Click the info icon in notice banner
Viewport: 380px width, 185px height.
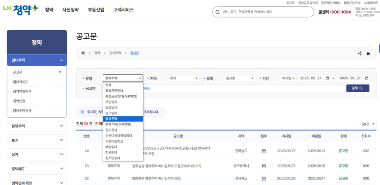[83, 112]
